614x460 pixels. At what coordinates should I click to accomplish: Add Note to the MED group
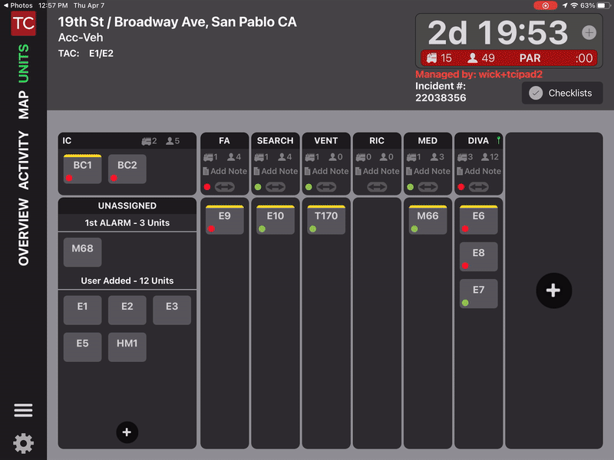432,171
